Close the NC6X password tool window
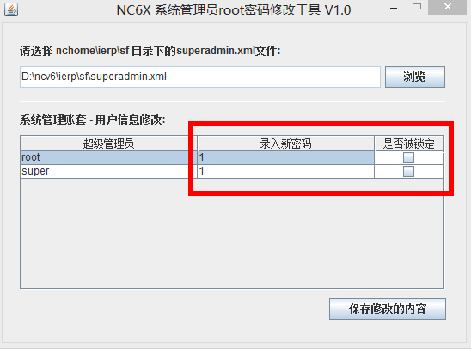 pos(448,7)
